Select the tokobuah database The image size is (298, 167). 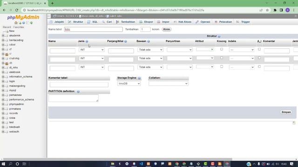[14, 127]
